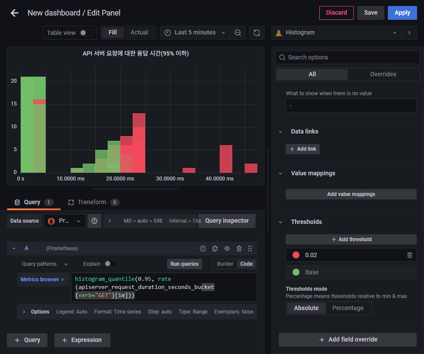Viewport: 424px width, 354px height.
Task: Expand the Options row for query A
Action: [x=24, y=312]
